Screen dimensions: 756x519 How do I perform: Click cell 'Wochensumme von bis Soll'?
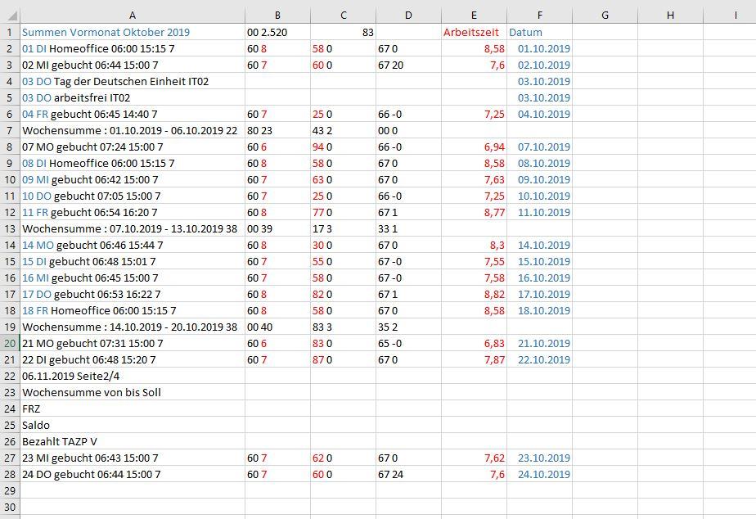pyautogui.click(x=132, y=393)
